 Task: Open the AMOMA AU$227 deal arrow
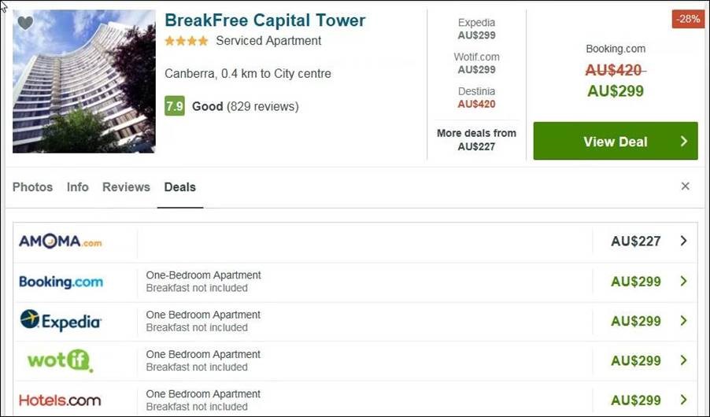coord(683,242)
